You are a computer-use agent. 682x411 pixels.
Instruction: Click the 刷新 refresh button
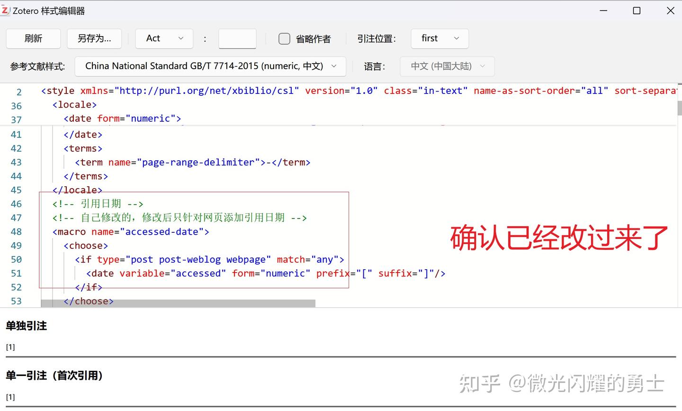pyautogui.click(x=33, y=38)
